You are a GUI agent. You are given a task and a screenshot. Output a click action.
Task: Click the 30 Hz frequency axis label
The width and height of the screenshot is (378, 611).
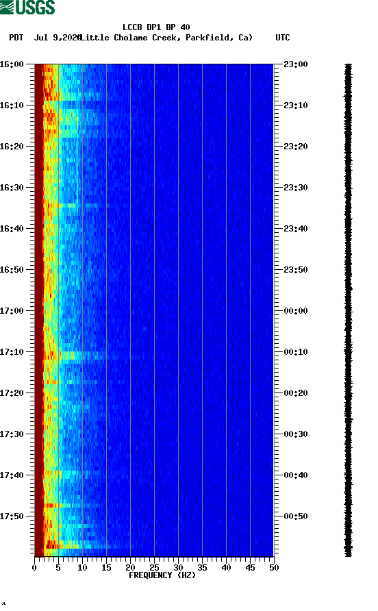[179, 568]
